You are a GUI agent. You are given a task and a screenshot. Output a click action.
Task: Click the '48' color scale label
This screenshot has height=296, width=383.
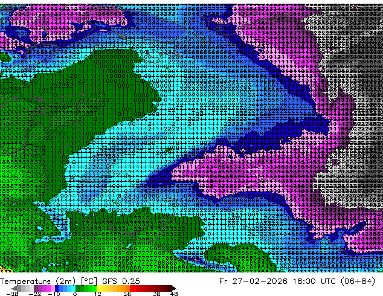pos(174,294)
